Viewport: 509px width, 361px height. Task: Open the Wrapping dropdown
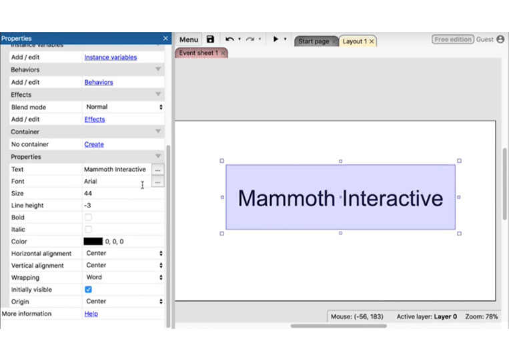123,277
